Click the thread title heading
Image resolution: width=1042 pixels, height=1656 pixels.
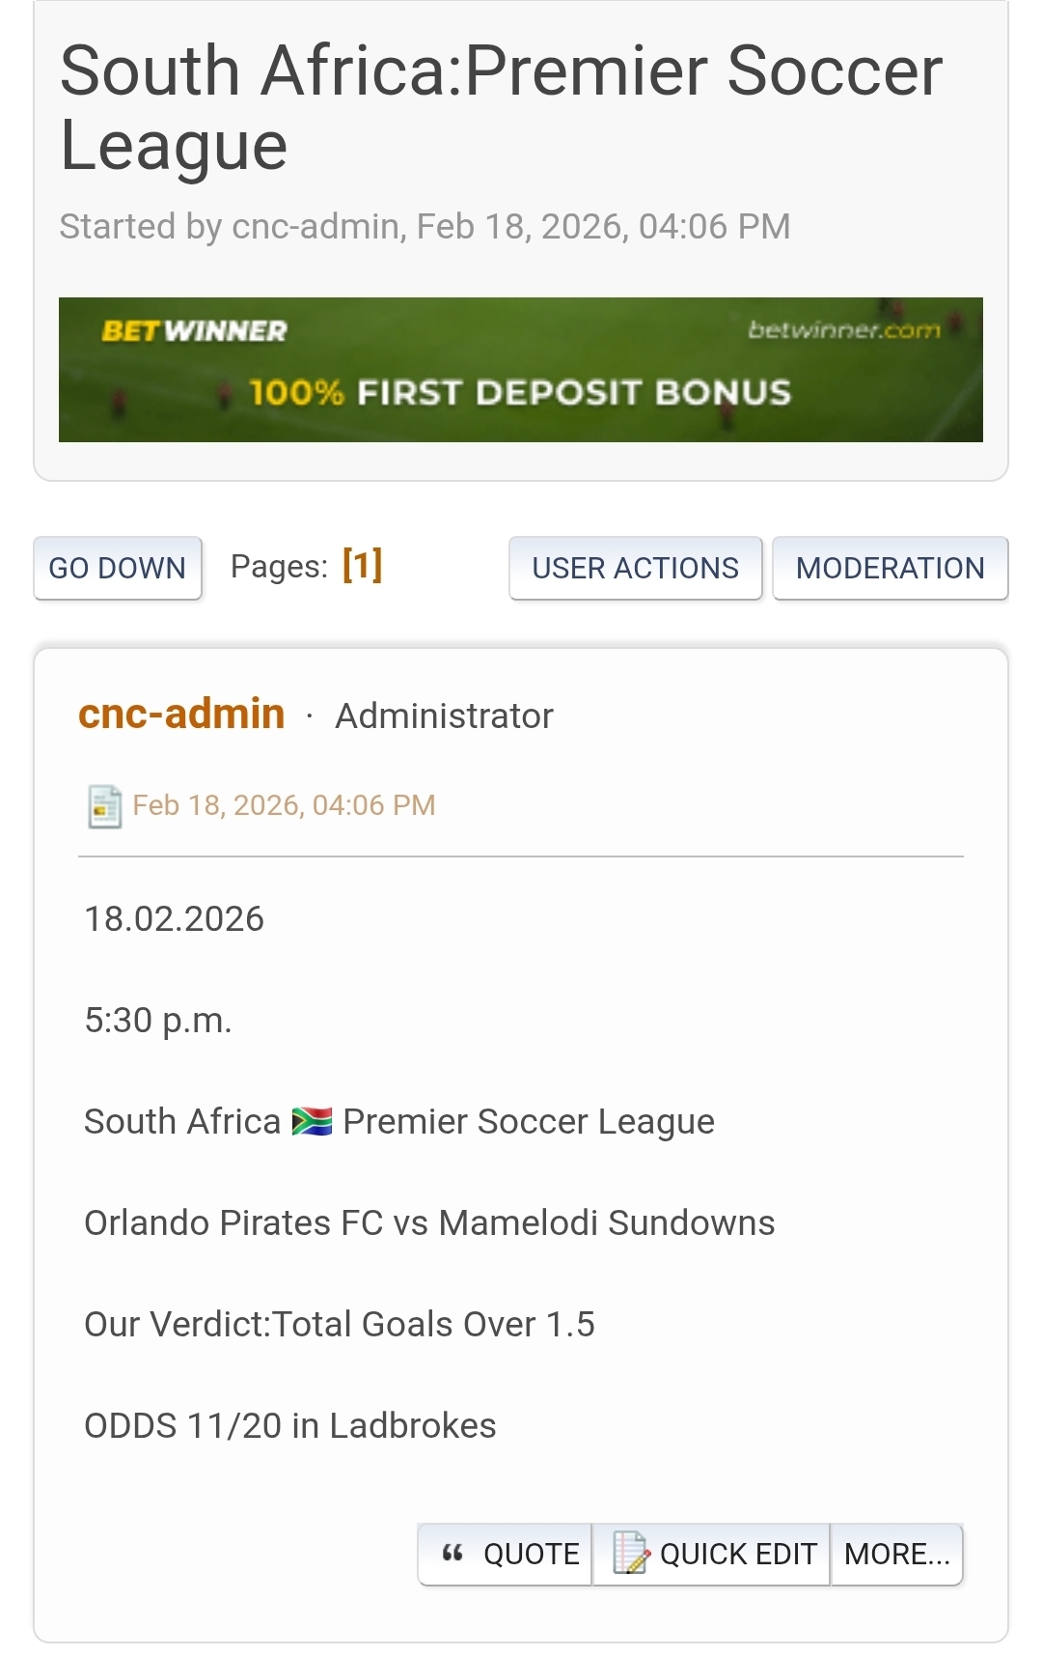(501, 108)
